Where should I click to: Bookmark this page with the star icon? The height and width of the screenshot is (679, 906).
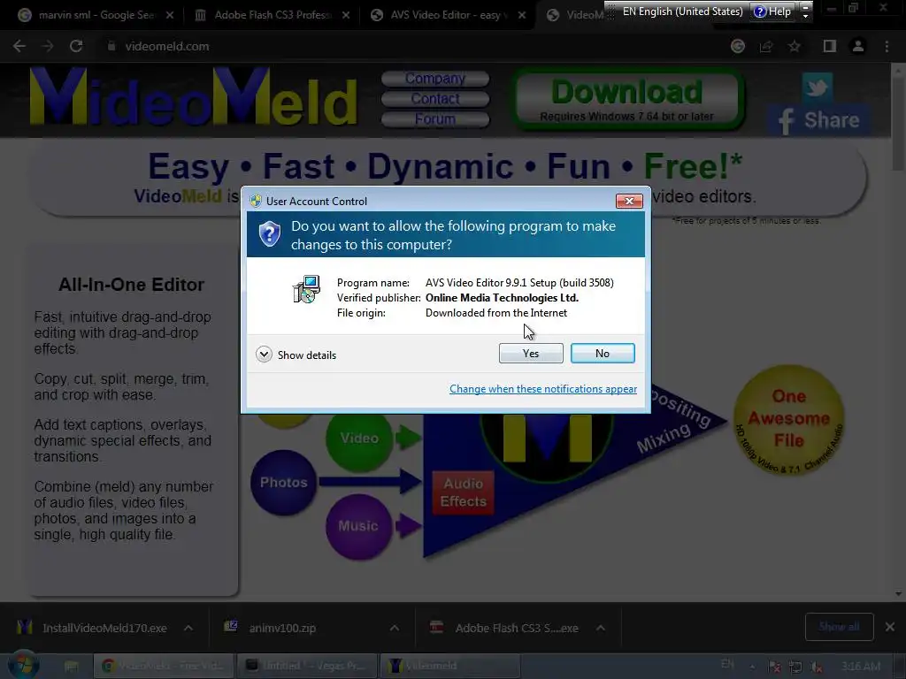tap(795, 46)
